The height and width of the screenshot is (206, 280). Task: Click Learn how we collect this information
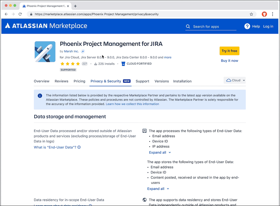[x=132, y=104]
